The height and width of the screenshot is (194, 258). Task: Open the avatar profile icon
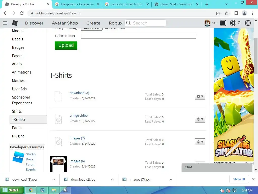tap(207, 23)
